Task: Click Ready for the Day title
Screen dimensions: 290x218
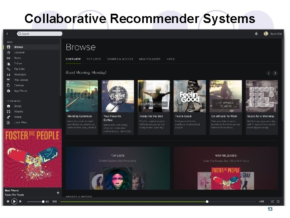Action: 151,116
